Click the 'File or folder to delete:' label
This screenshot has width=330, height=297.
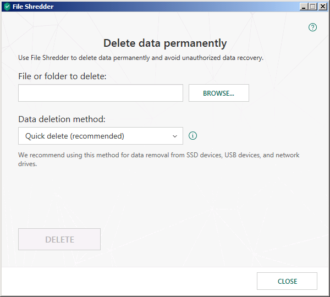[62, 76]
